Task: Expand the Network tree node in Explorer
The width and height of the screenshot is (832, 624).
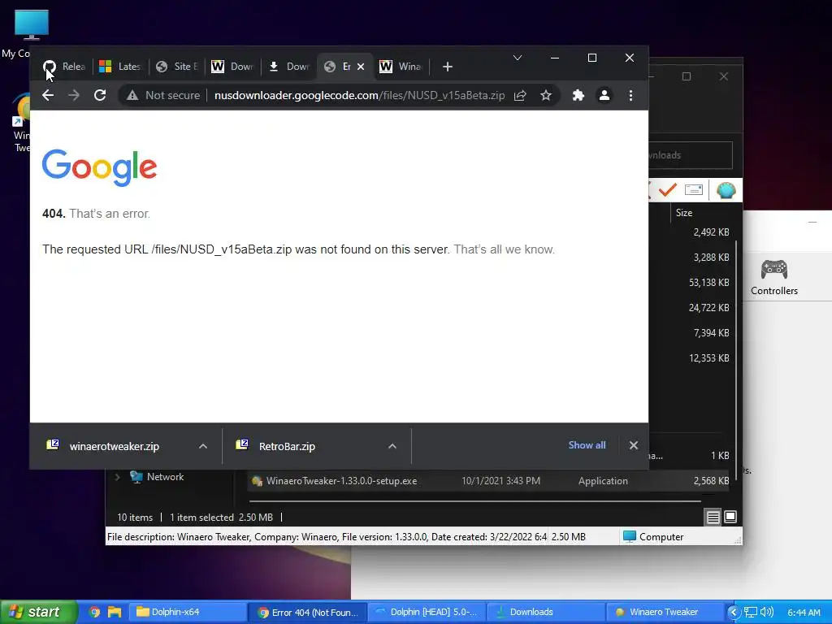Action: 117,477
